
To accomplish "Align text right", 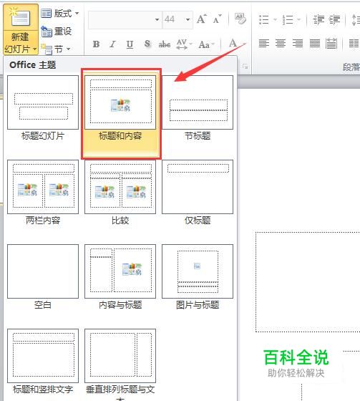I will click(x=298, y=44).
